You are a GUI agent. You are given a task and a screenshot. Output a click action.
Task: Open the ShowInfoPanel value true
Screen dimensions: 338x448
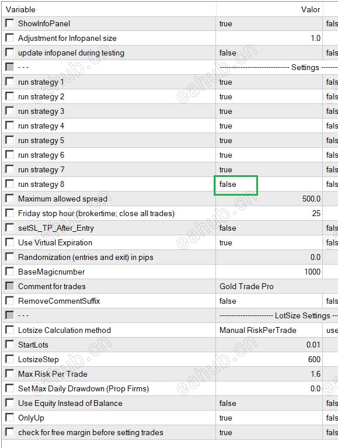click(269, 23)
